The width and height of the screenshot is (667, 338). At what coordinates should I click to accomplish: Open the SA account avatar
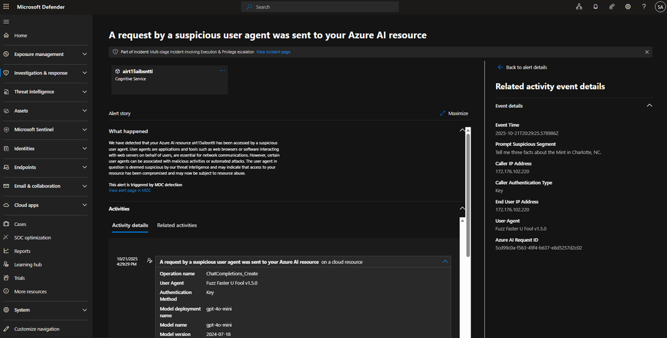(x=659, y=7)
